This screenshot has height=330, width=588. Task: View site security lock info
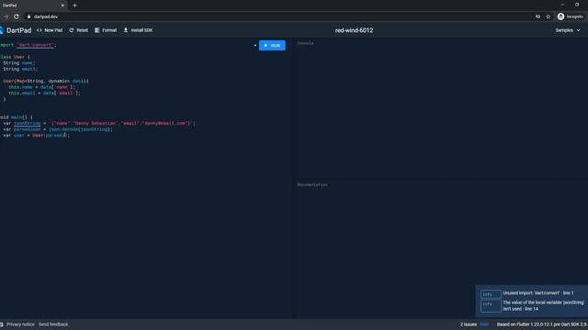coord(28,16)
